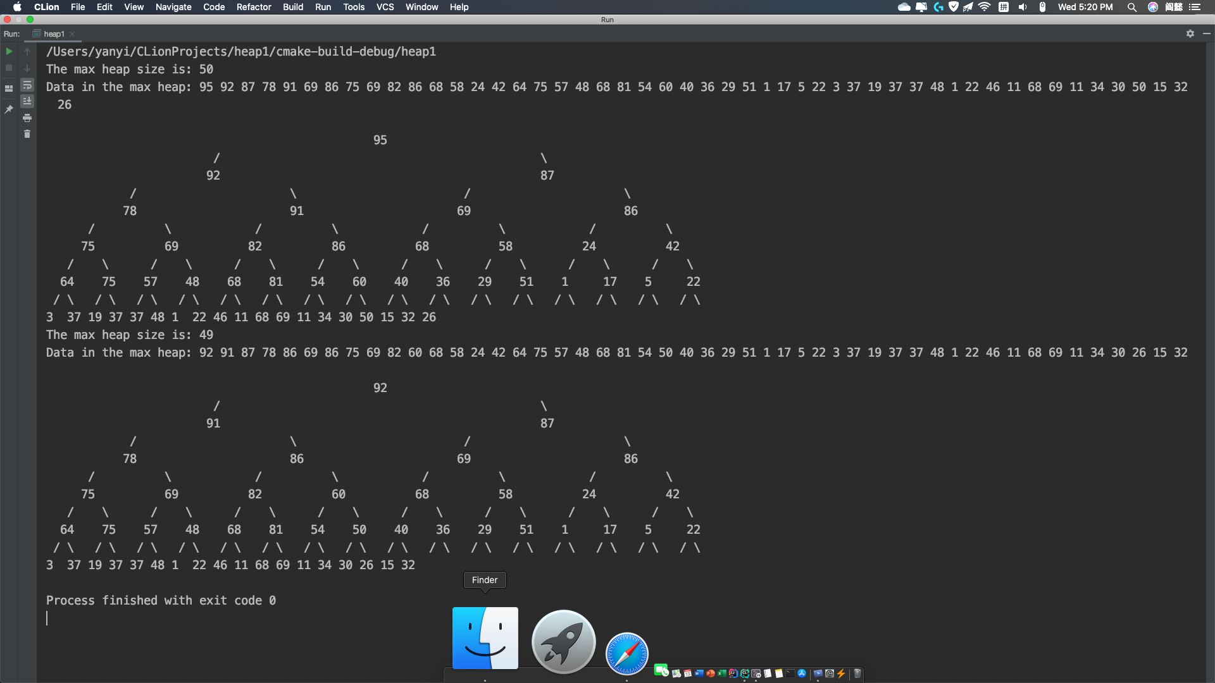The image size is (1215, 683).
Task: Open Excel in the Dock
Action: pyautogui.click(x=722, y=674)
